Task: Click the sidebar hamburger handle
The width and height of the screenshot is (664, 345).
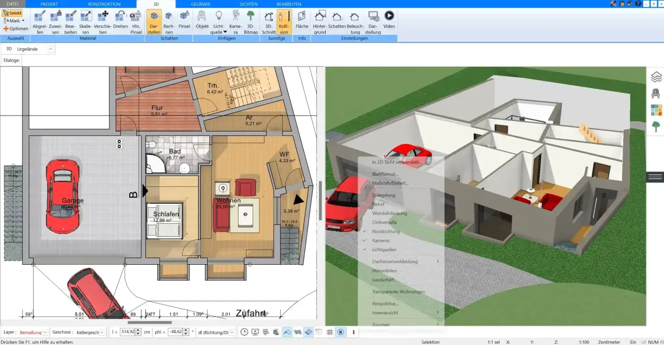Action: tap(655, 177)
